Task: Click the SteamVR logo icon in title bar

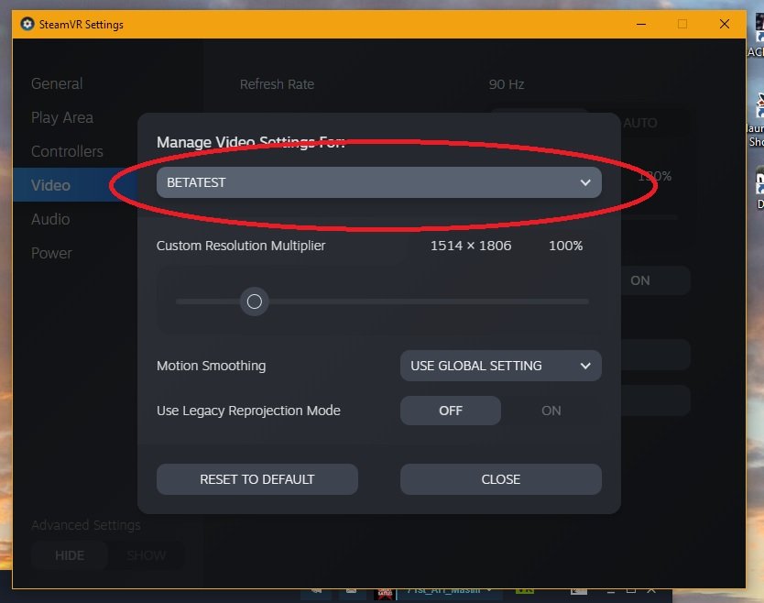Action: point(27,24)
